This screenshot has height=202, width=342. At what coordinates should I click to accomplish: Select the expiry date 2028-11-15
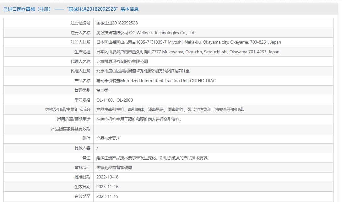pyautogui.click(x=107, y=196)
